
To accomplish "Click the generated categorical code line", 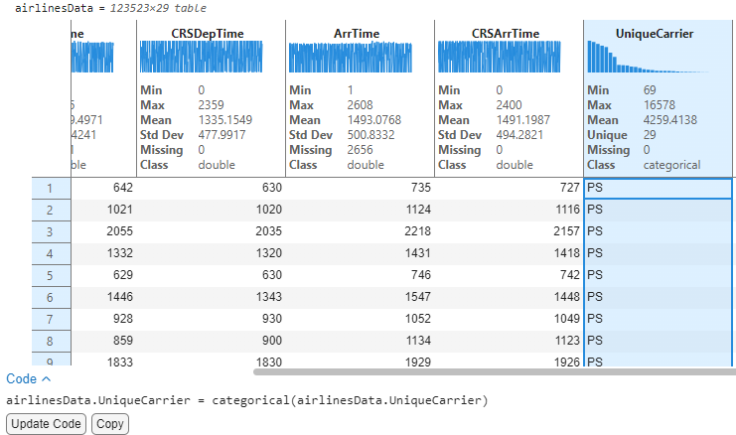I will 247,400.
